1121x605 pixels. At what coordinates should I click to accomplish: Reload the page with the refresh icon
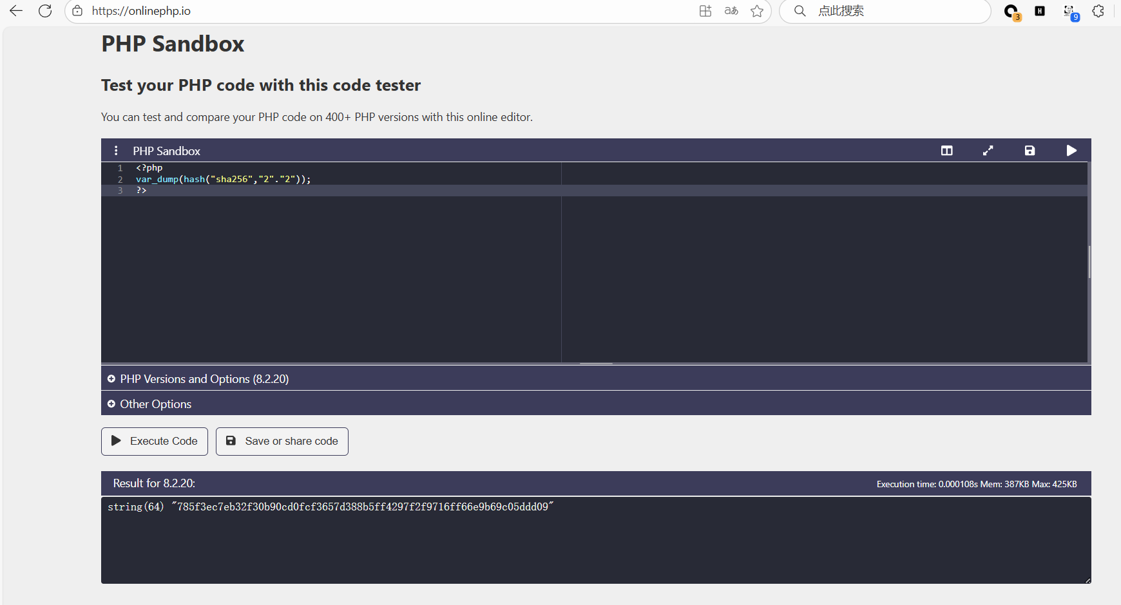45,11
